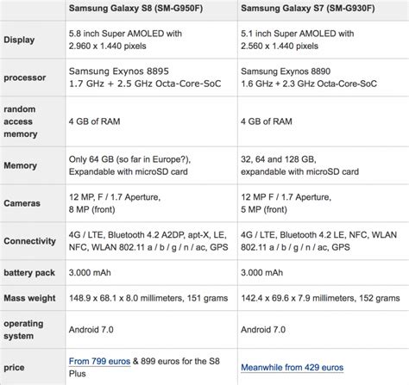Viewport: 409px width, 385px height.
Task: Click the 'operating system' row label
Action: (23, 330)
